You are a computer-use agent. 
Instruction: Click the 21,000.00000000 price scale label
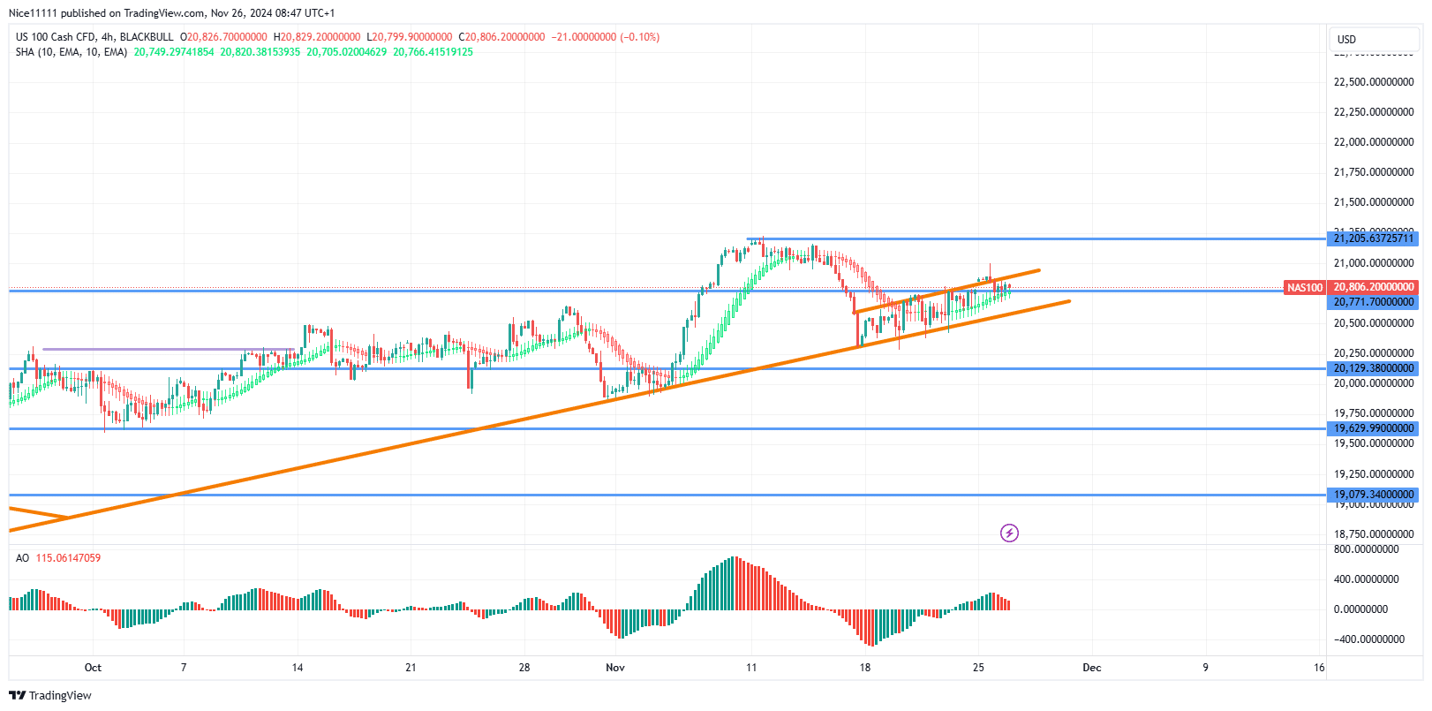click(1374, 263)
